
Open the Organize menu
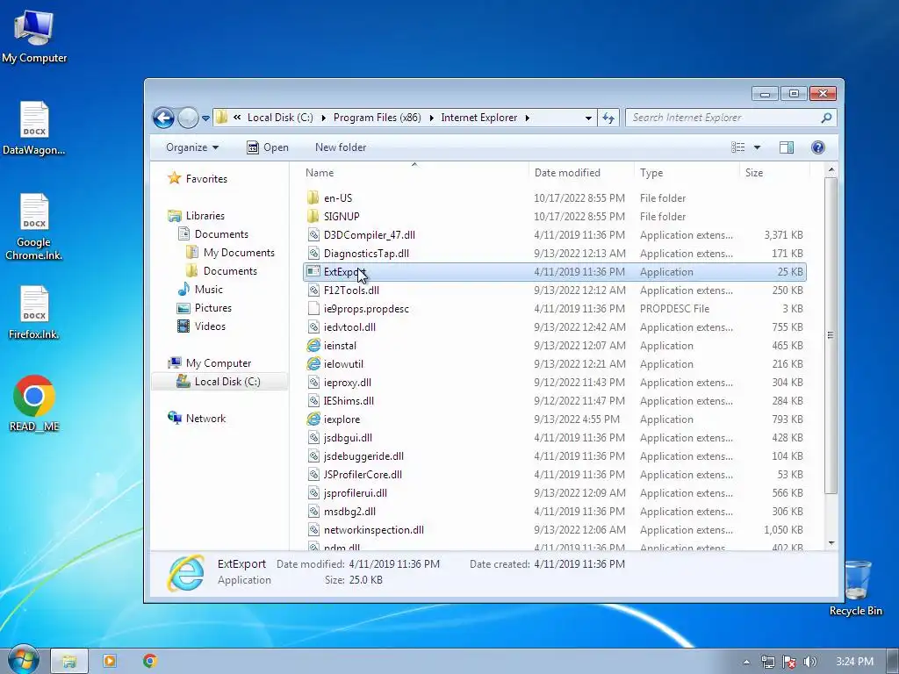coord(192,147)
